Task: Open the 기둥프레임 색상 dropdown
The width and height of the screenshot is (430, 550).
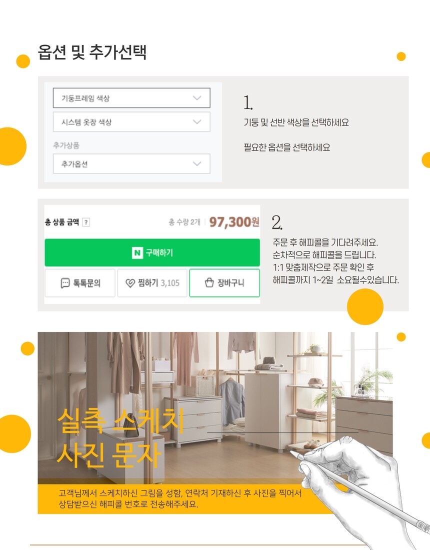Action: [x=131, y=98]
